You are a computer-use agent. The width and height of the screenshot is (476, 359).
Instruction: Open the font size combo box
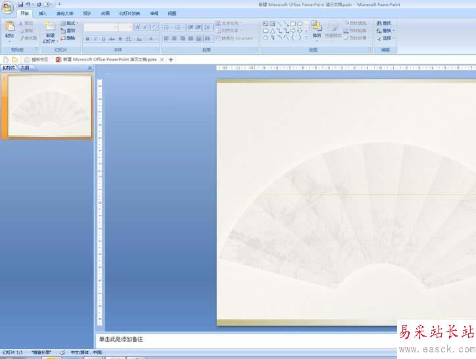[x=126, y=28]
